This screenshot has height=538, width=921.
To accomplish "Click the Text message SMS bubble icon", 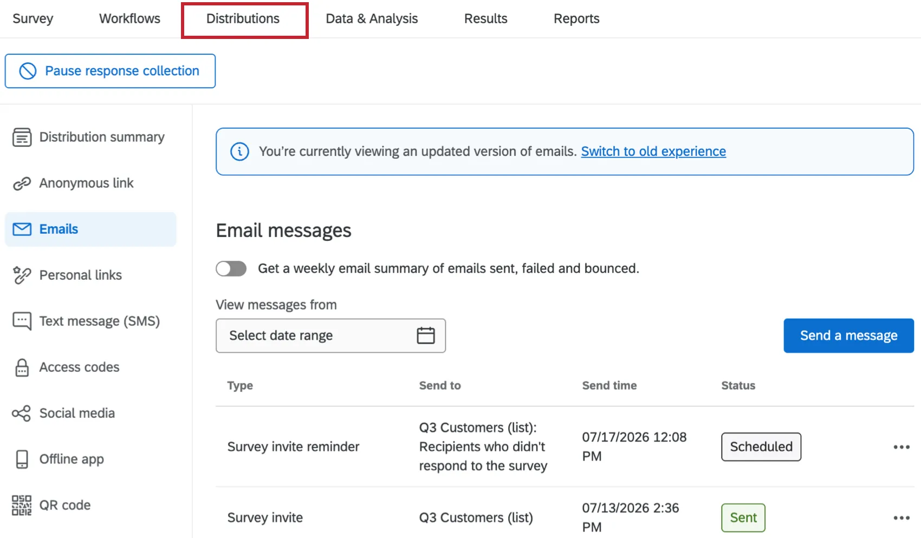I will click(22, 322).
